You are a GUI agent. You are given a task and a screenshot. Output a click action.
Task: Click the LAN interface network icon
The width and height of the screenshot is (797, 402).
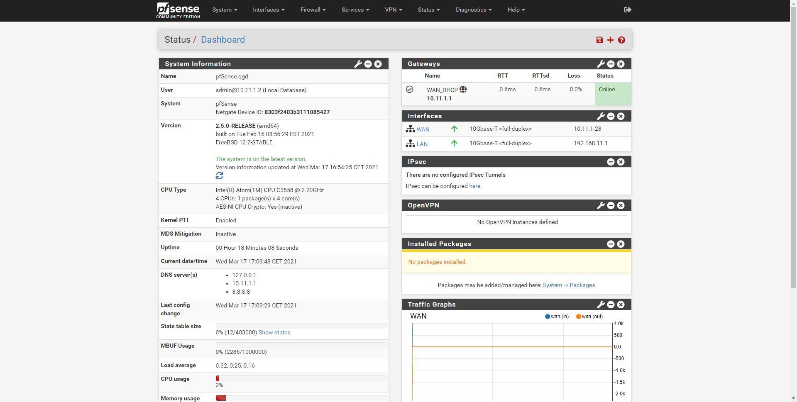coord(411,144)
